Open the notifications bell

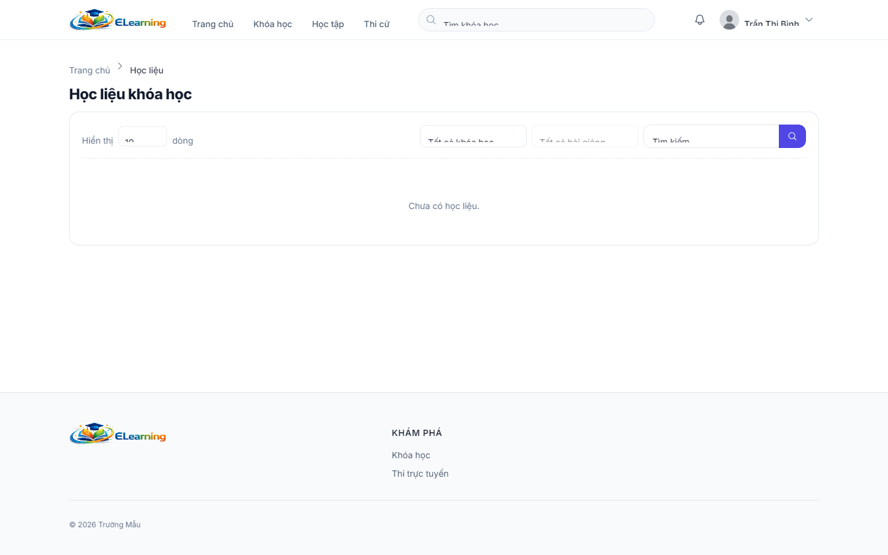point(700,20)
